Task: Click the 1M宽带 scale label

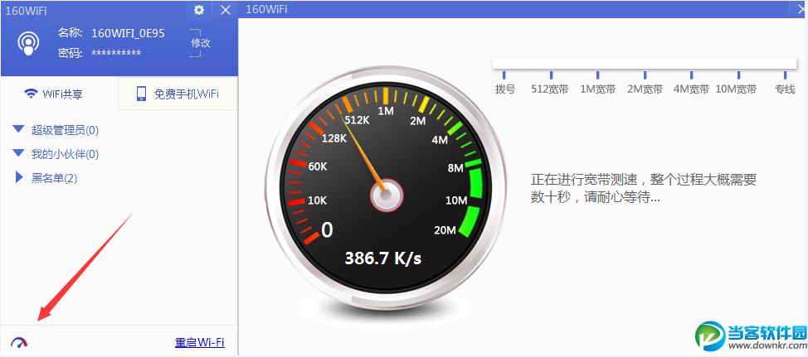Action: (598, 89)
